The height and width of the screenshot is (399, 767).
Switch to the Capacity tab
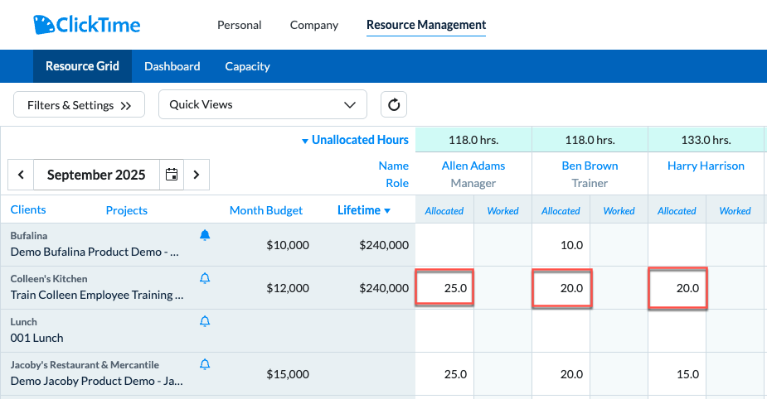[x=248, y=66]
